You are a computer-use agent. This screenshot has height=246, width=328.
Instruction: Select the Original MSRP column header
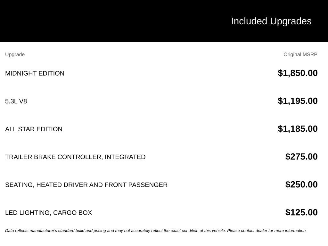point(300,54)
